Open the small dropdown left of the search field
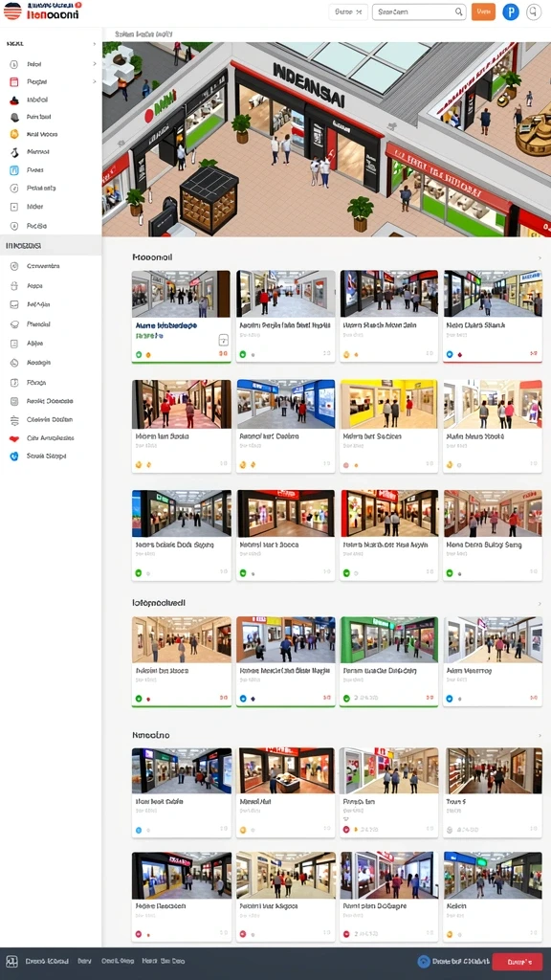This screenshot has height=980, width=551. (x=348, y=11)
